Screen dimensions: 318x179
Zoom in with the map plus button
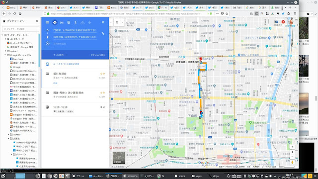[292, 152]
